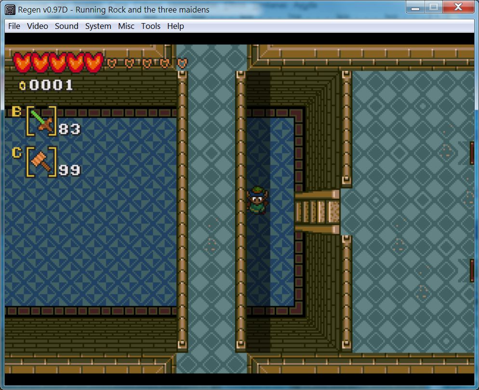Open the Help menu

pyautogui.click(x=175, y=26)
